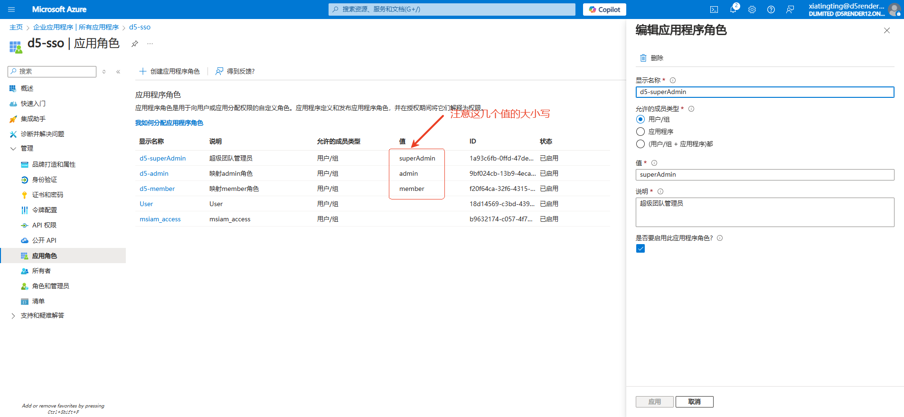Click the 值 input containing superAdmin
The image size is (904, 417).
[765, 175]
